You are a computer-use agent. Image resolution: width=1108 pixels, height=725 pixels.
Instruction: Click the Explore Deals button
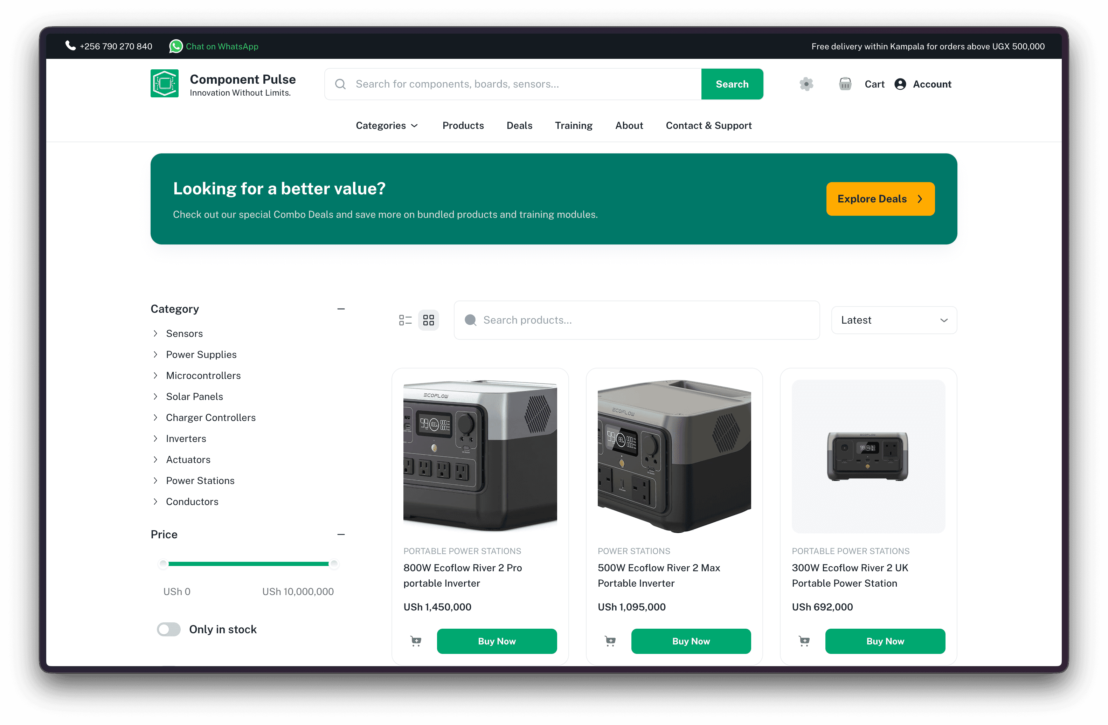(880, 199)
